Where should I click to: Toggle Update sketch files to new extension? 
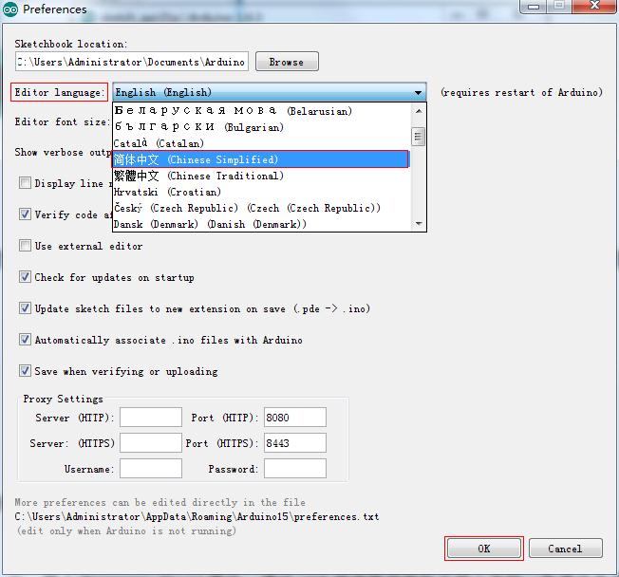(26, 308)
